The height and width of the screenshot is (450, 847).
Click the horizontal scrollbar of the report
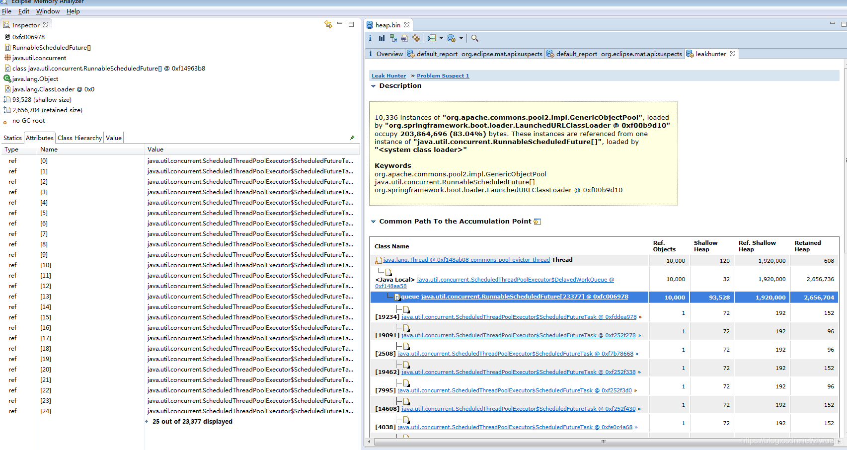[604, 441]
